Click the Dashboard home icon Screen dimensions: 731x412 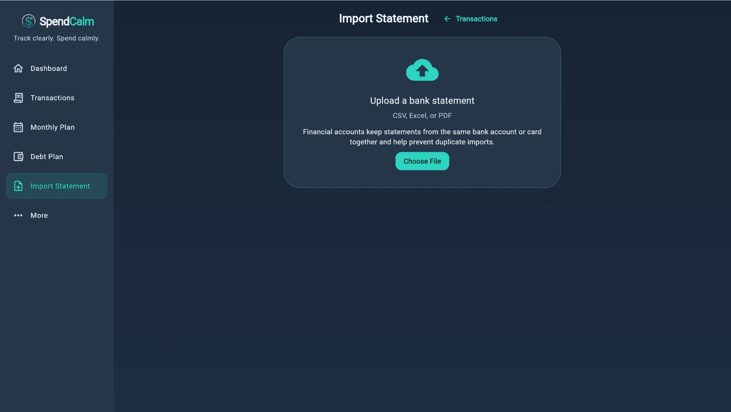click(x=18, y=68)
